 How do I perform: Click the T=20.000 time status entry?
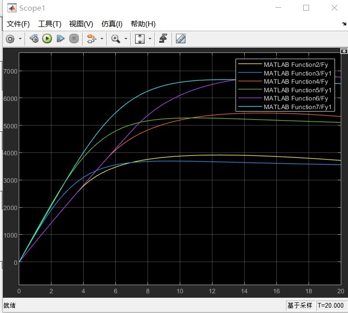[x=331, y=305]
